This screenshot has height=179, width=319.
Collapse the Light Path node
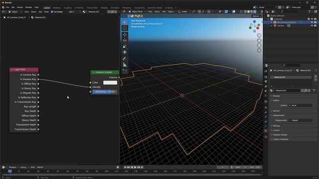tap(12, 70)
